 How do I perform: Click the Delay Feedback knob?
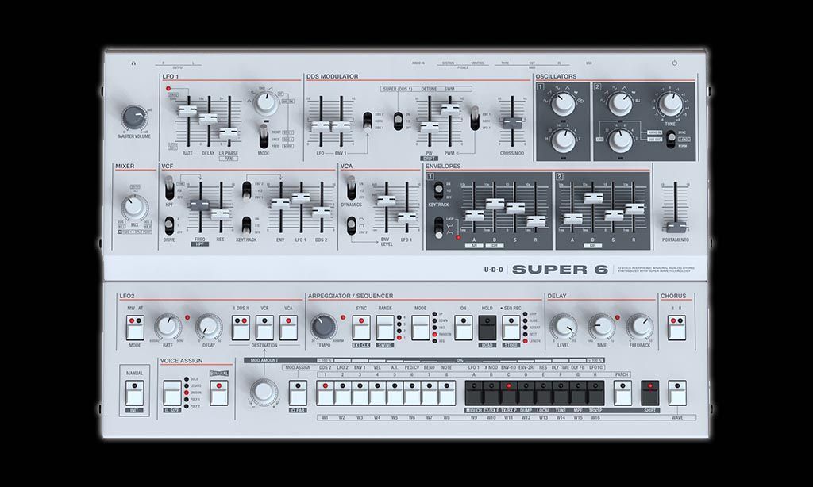pyautogui.click(x=639, y=327)
